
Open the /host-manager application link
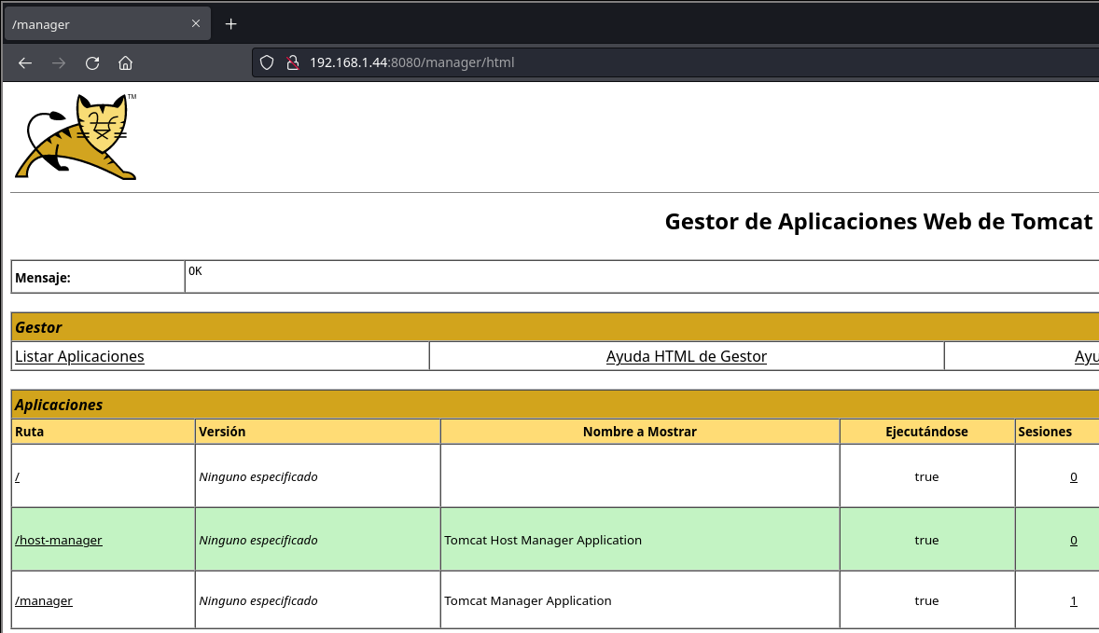coord(59,541)
